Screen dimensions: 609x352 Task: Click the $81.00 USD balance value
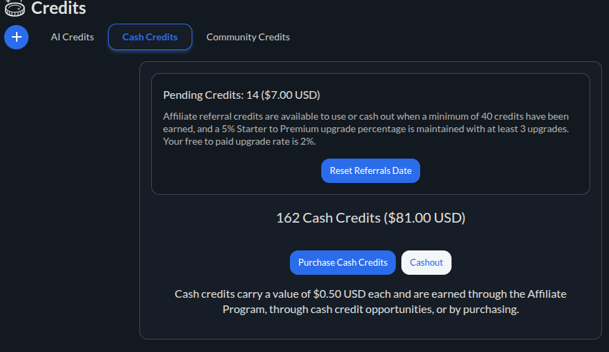[x=425, y=218]
